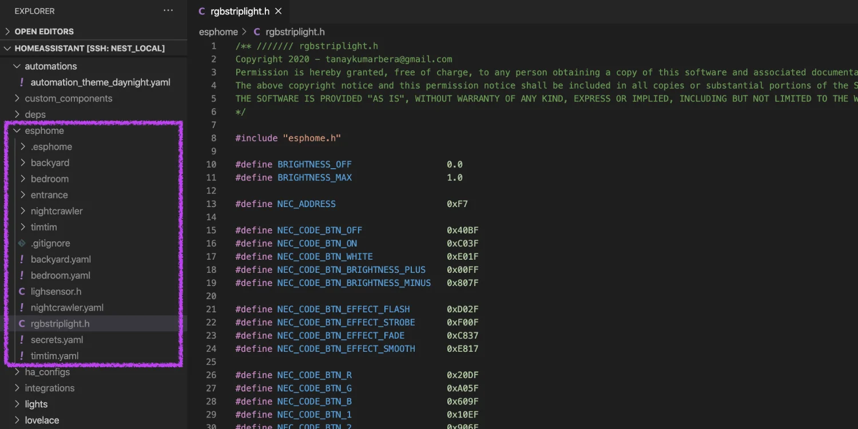The width and height of the screenshot is (858, 429).
Task: Click NEC_CODE_BTN_BRIGHTNESS_PLUS macro name
Action: 351,269
